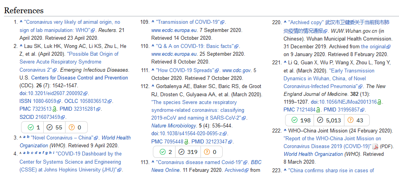This screenshot has width=399, height=173.
Task: Open the www.cdc.gov link
Action: 237,70
